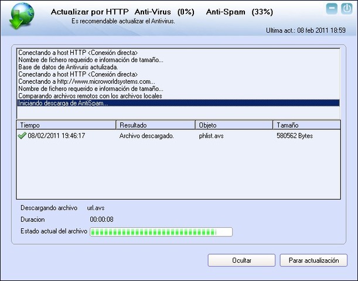
Task: Click the duration value 00:00:08
Action: point(101,220)
